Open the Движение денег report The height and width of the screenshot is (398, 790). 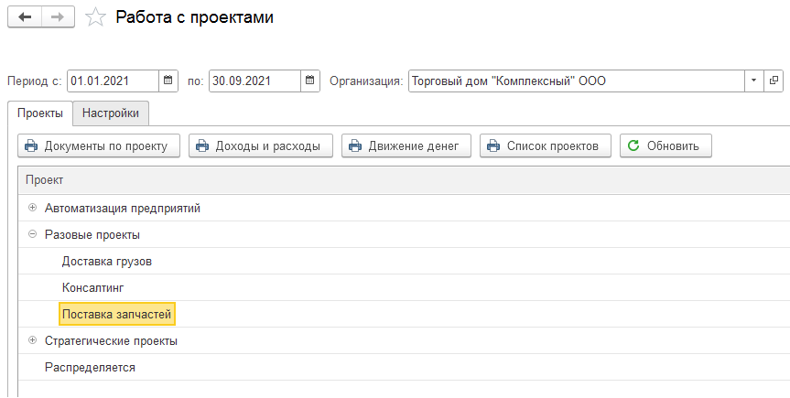tap(406, 146)
